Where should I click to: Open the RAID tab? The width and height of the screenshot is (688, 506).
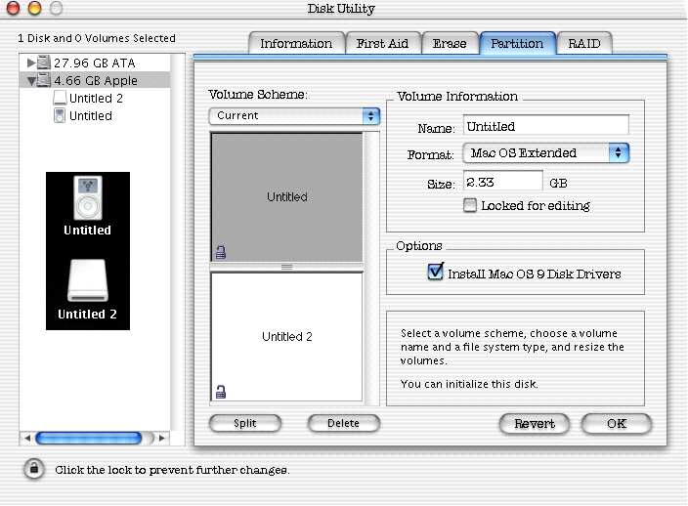pos(584,43)
